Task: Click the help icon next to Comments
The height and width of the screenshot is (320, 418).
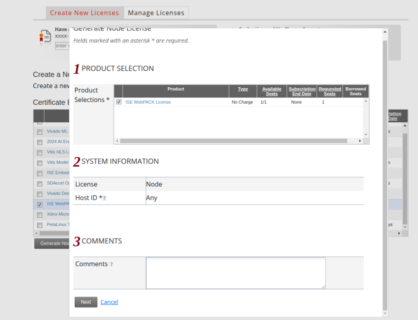Action: click(111, 264)
